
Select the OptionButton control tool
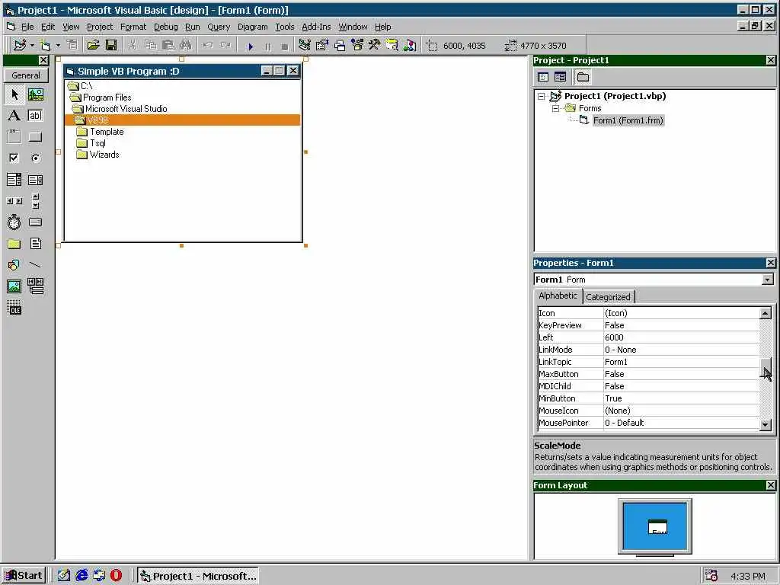pos(35,158)
